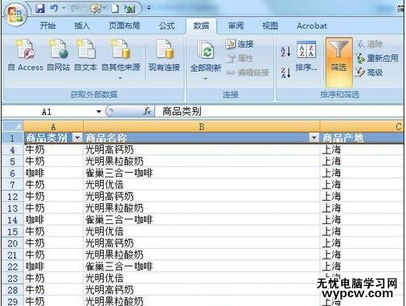Open 高级 filter options
This screenshot has height=306, width=406.
coord(369,72)
